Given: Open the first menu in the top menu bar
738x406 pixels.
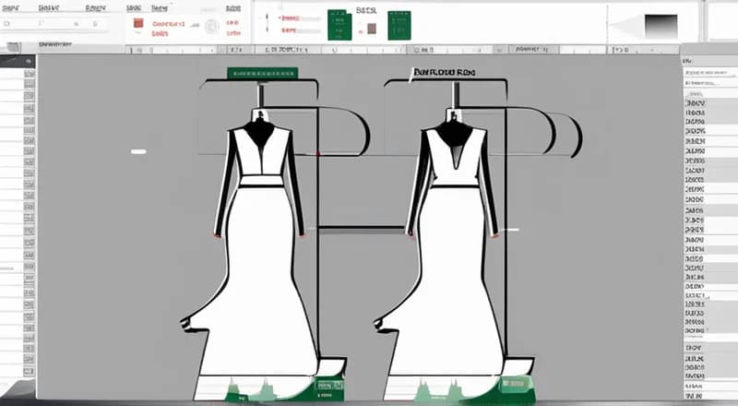Looking at the screenshot, I should click(x=12, y=6).
